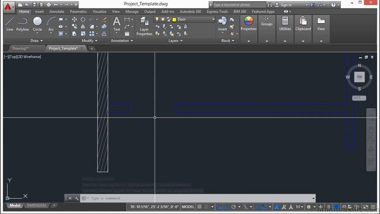The height and width of the screenshot is (214, 380).
Task: Click the Copy tool icon in Modify
Action: [x=74, y=26]
